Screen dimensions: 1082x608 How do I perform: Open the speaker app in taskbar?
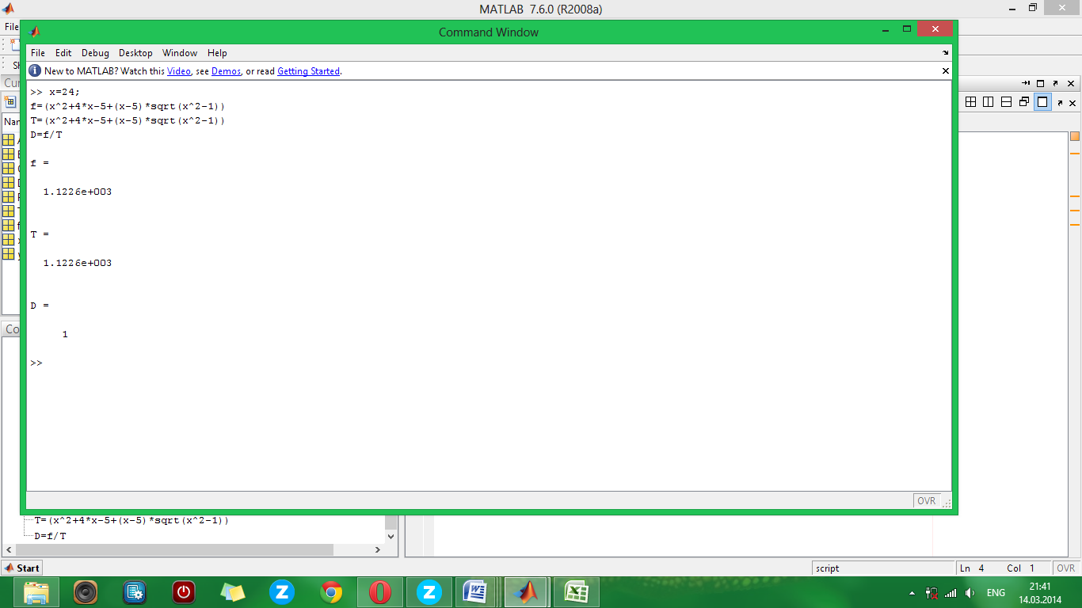[x=86, y=592]
